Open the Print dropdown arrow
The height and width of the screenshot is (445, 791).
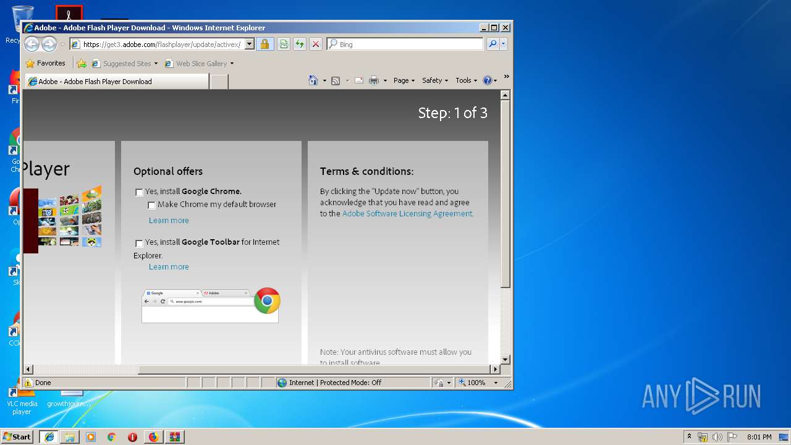(x=385, y=81)
